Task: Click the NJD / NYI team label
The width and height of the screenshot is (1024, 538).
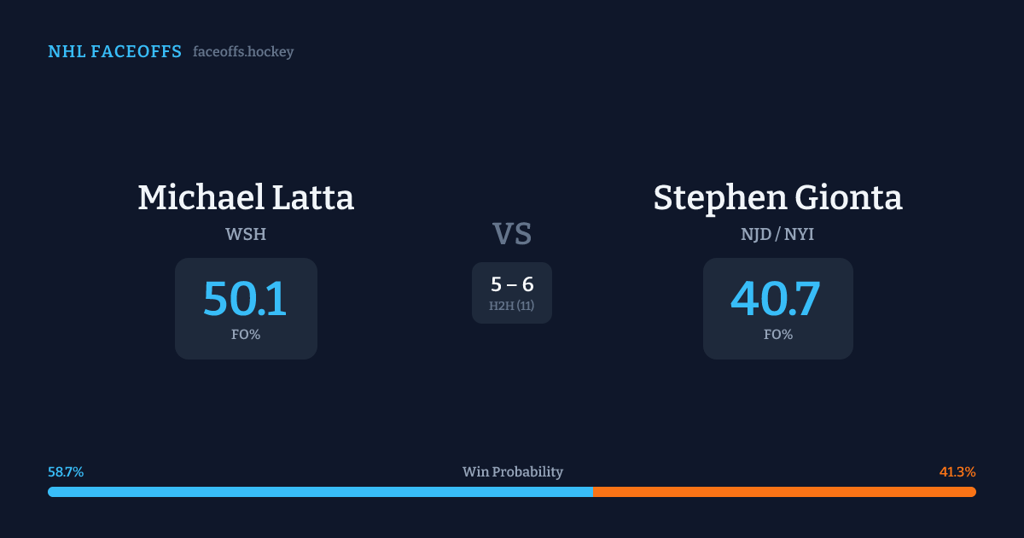Action: click(x=777, y=234)
